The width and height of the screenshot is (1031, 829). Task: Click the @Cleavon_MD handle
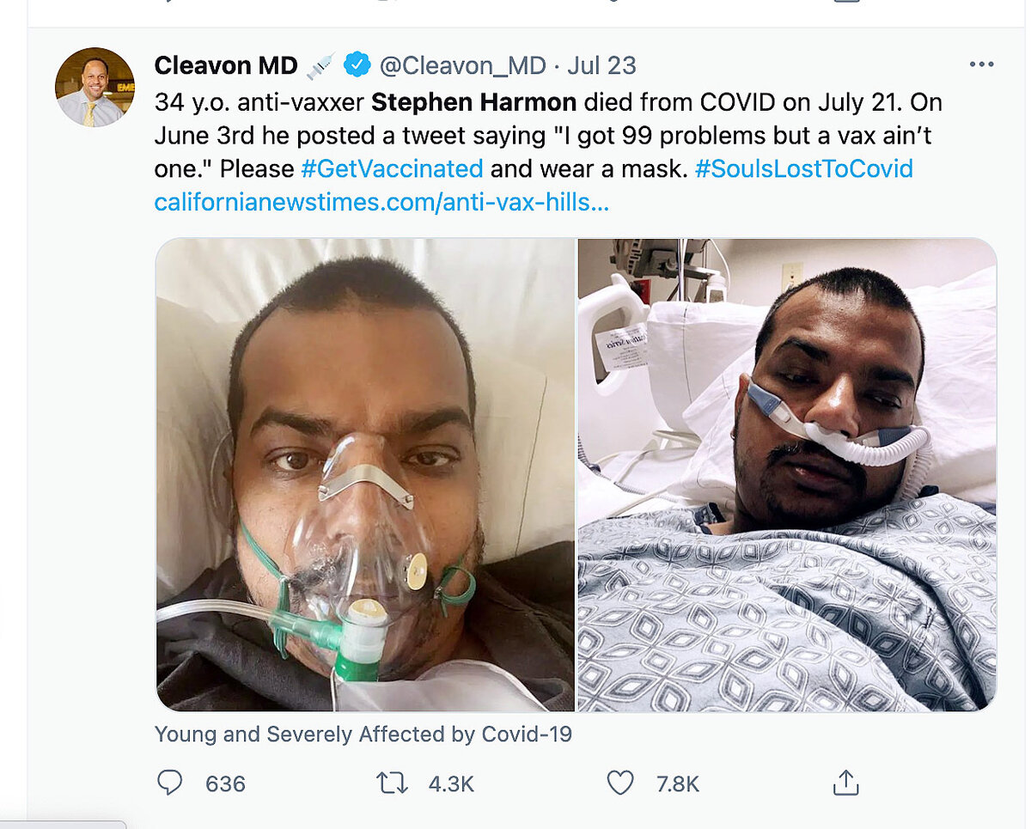[x=462, y=65]
